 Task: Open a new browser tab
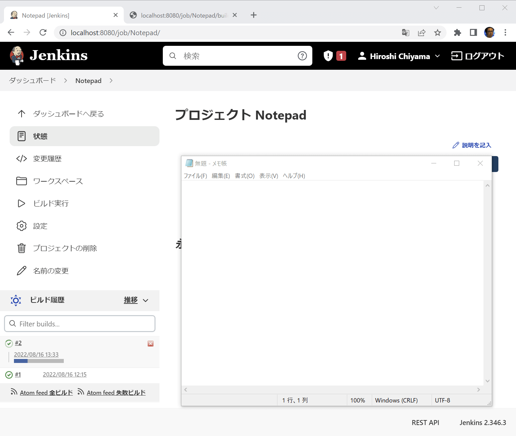click(254, 15)
